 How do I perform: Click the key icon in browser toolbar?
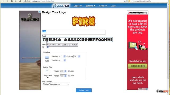click(x=16, y=1)
